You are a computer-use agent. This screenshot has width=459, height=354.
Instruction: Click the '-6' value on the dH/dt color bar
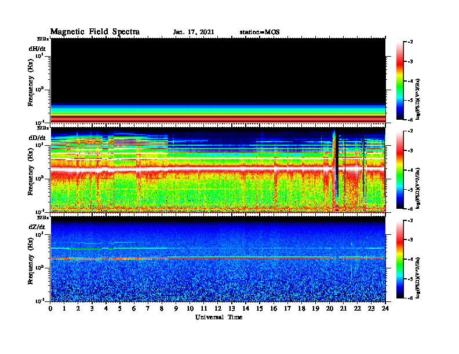coord(410,120)
